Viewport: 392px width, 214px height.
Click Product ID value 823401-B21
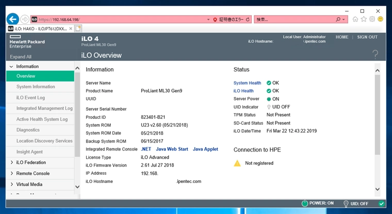(x=153, y=117)
